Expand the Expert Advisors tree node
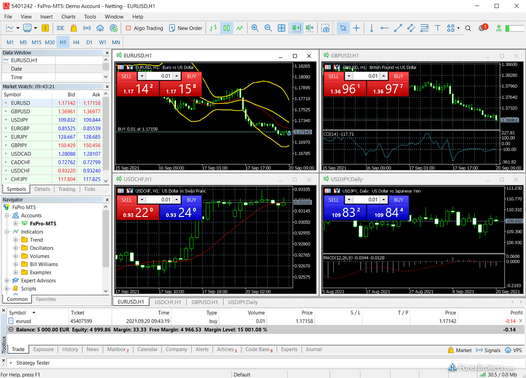The image size is (526, 378). 8,281
